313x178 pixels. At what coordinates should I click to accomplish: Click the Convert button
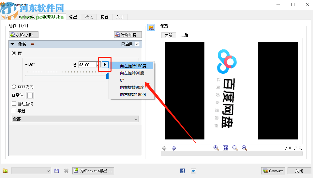(273, 171)
